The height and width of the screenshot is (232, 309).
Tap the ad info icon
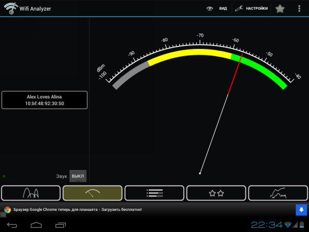pyautogui.click(x=3, y=214)
